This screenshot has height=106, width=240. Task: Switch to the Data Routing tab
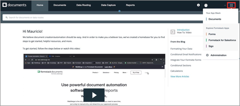click(83, 5)
